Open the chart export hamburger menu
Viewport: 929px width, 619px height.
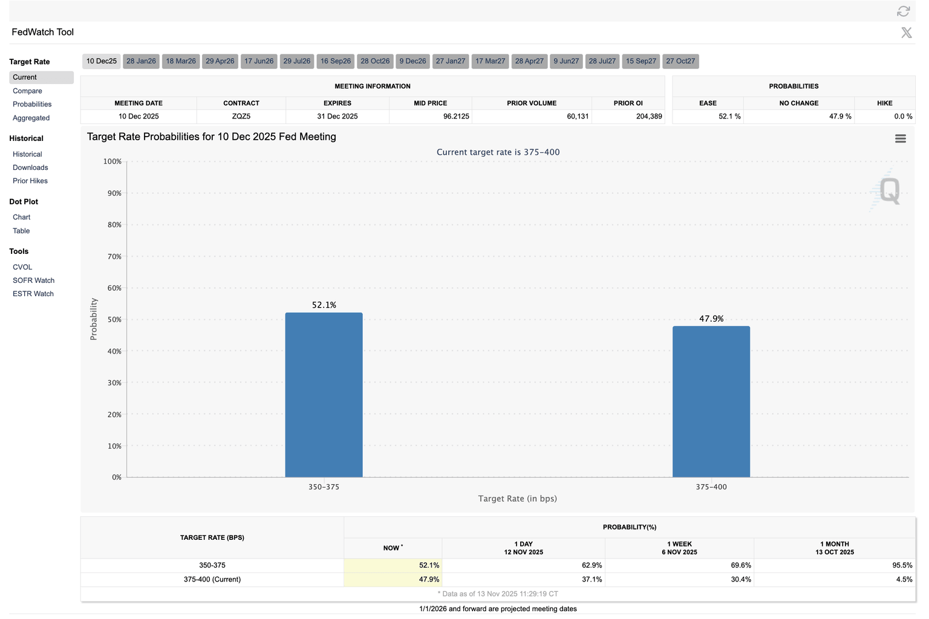[x=900, y=138]
